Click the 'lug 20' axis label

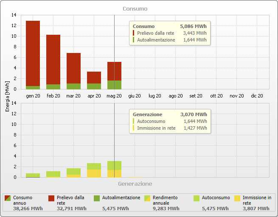(155, 96)
